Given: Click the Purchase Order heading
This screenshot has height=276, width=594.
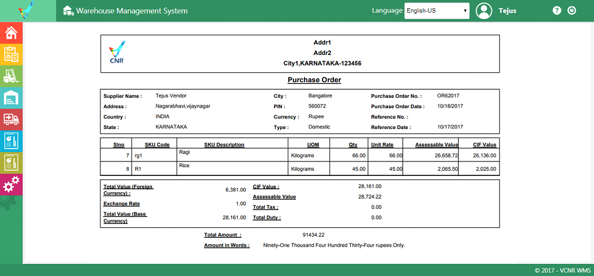Looking at the screenshot, I should 314,80.
